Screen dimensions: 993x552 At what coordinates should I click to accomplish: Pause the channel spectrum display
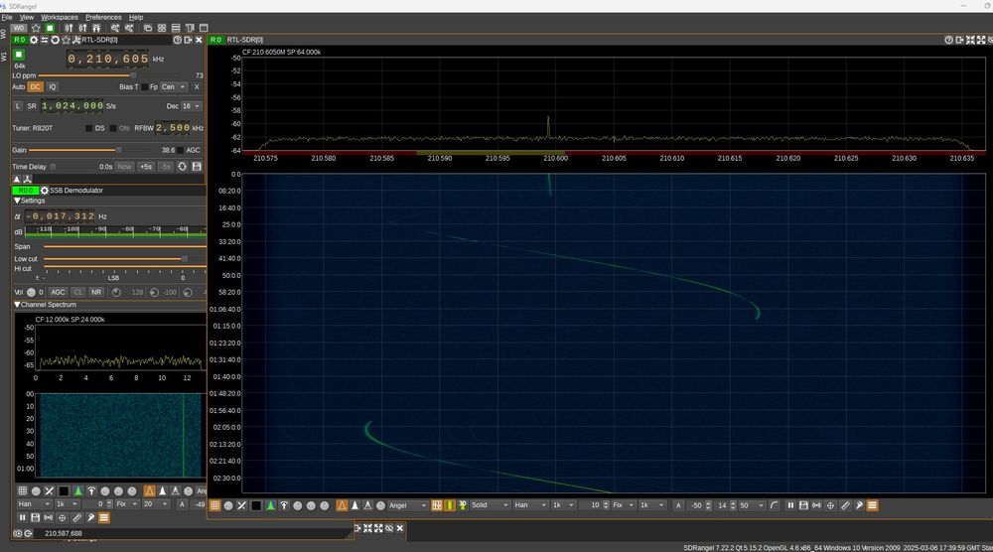pyautogui.click(x=22, y=517)
